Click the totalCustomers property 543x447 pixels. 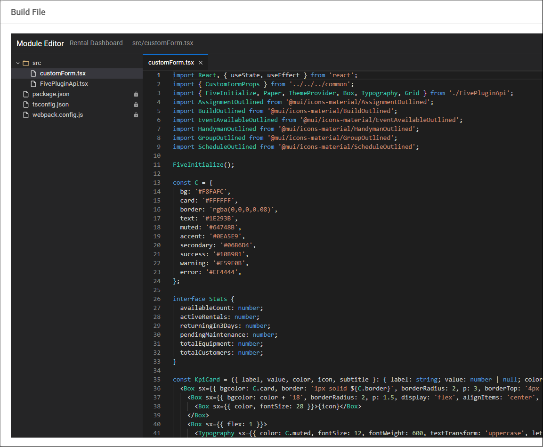[x=205, y=353]
